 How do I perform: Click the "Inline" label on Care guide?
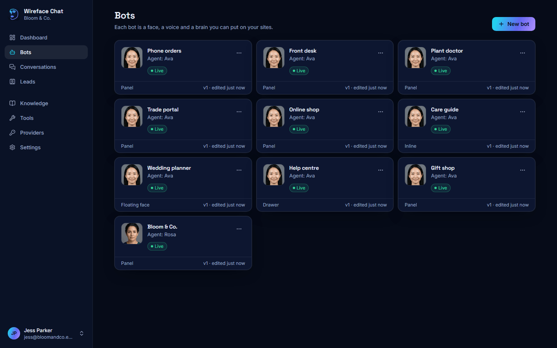point(410,146)
